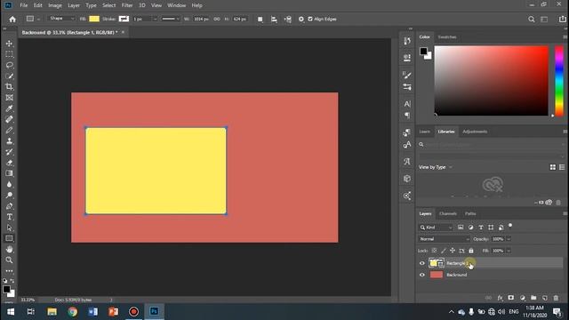Select the Eraser tool

click(x=10, y=163)
